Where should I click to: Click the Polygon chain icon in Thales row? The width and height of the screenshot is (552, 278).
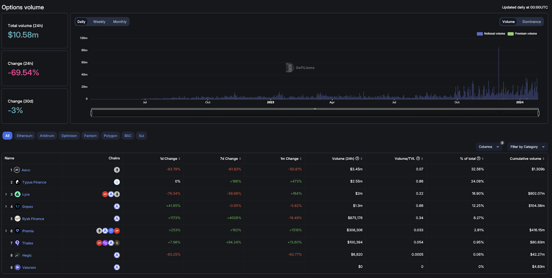click(105, 243)
